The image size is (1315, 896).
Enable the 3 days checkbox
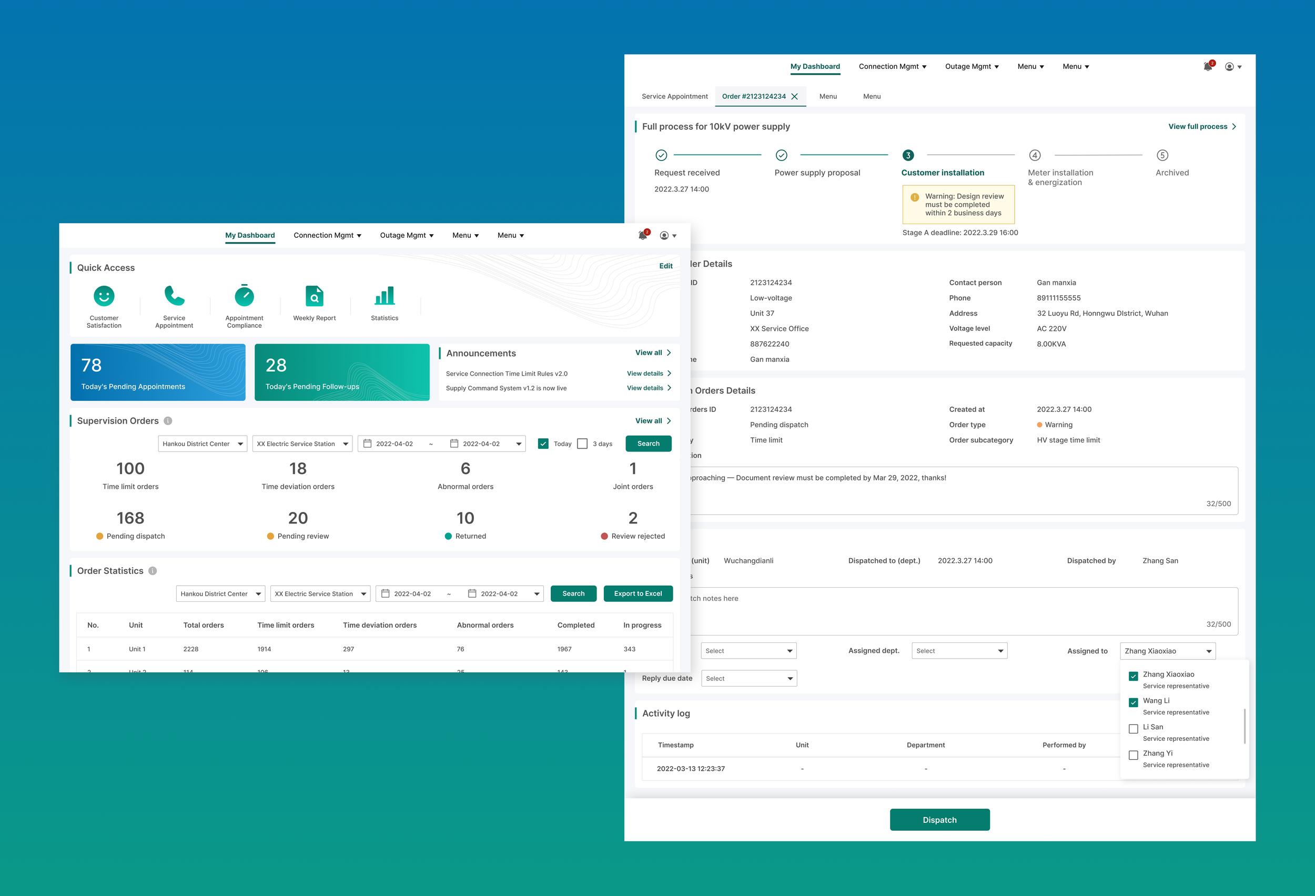582,444
